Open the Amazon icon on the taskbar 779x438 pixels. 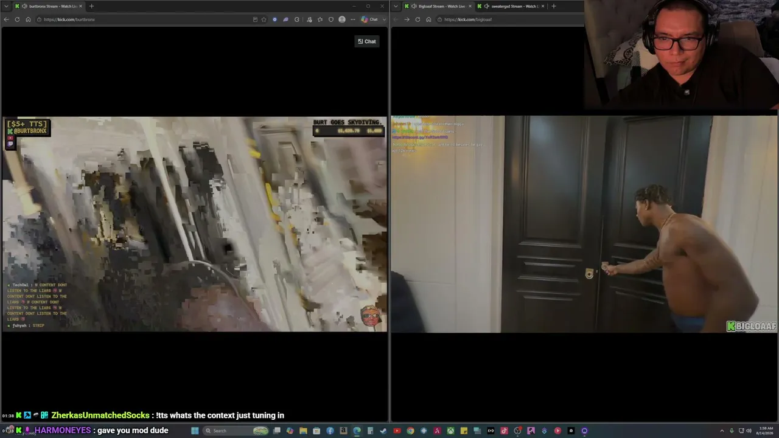343,431
